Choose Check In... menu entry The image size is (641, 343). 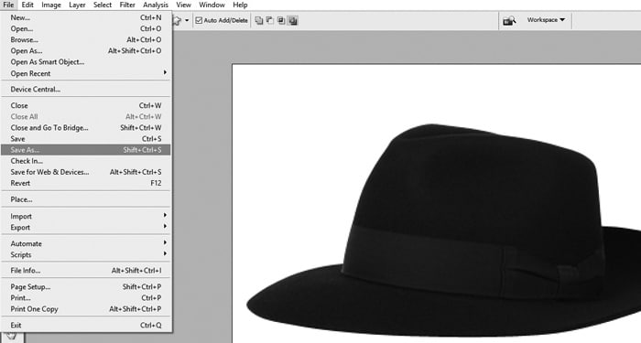pyautogui.click(x=85, y=161)
